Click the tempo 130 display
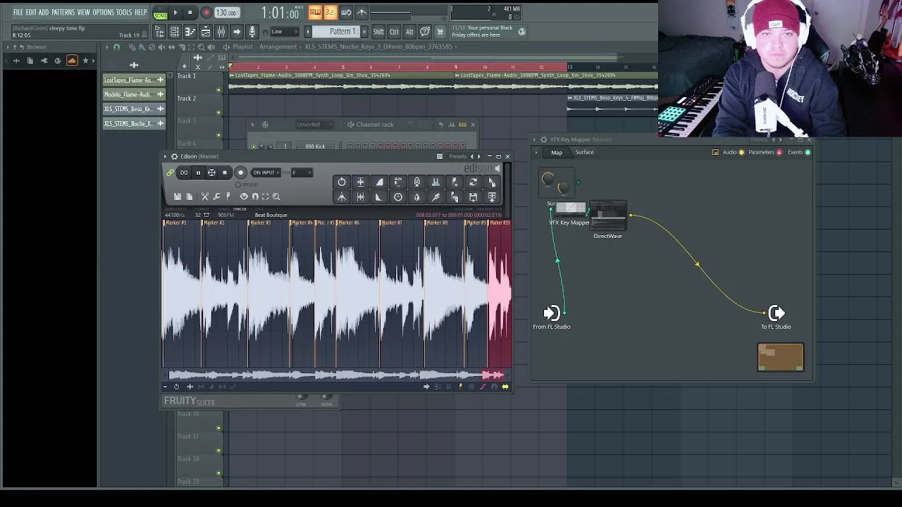Screen dimensions: 902x507 click(226, 13)
